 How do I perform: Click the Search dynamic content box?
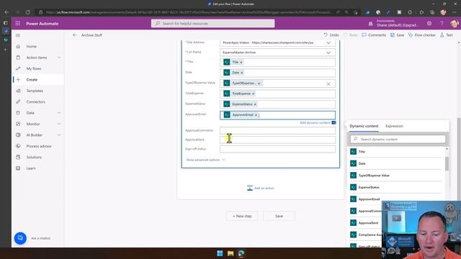coord(398,139)
